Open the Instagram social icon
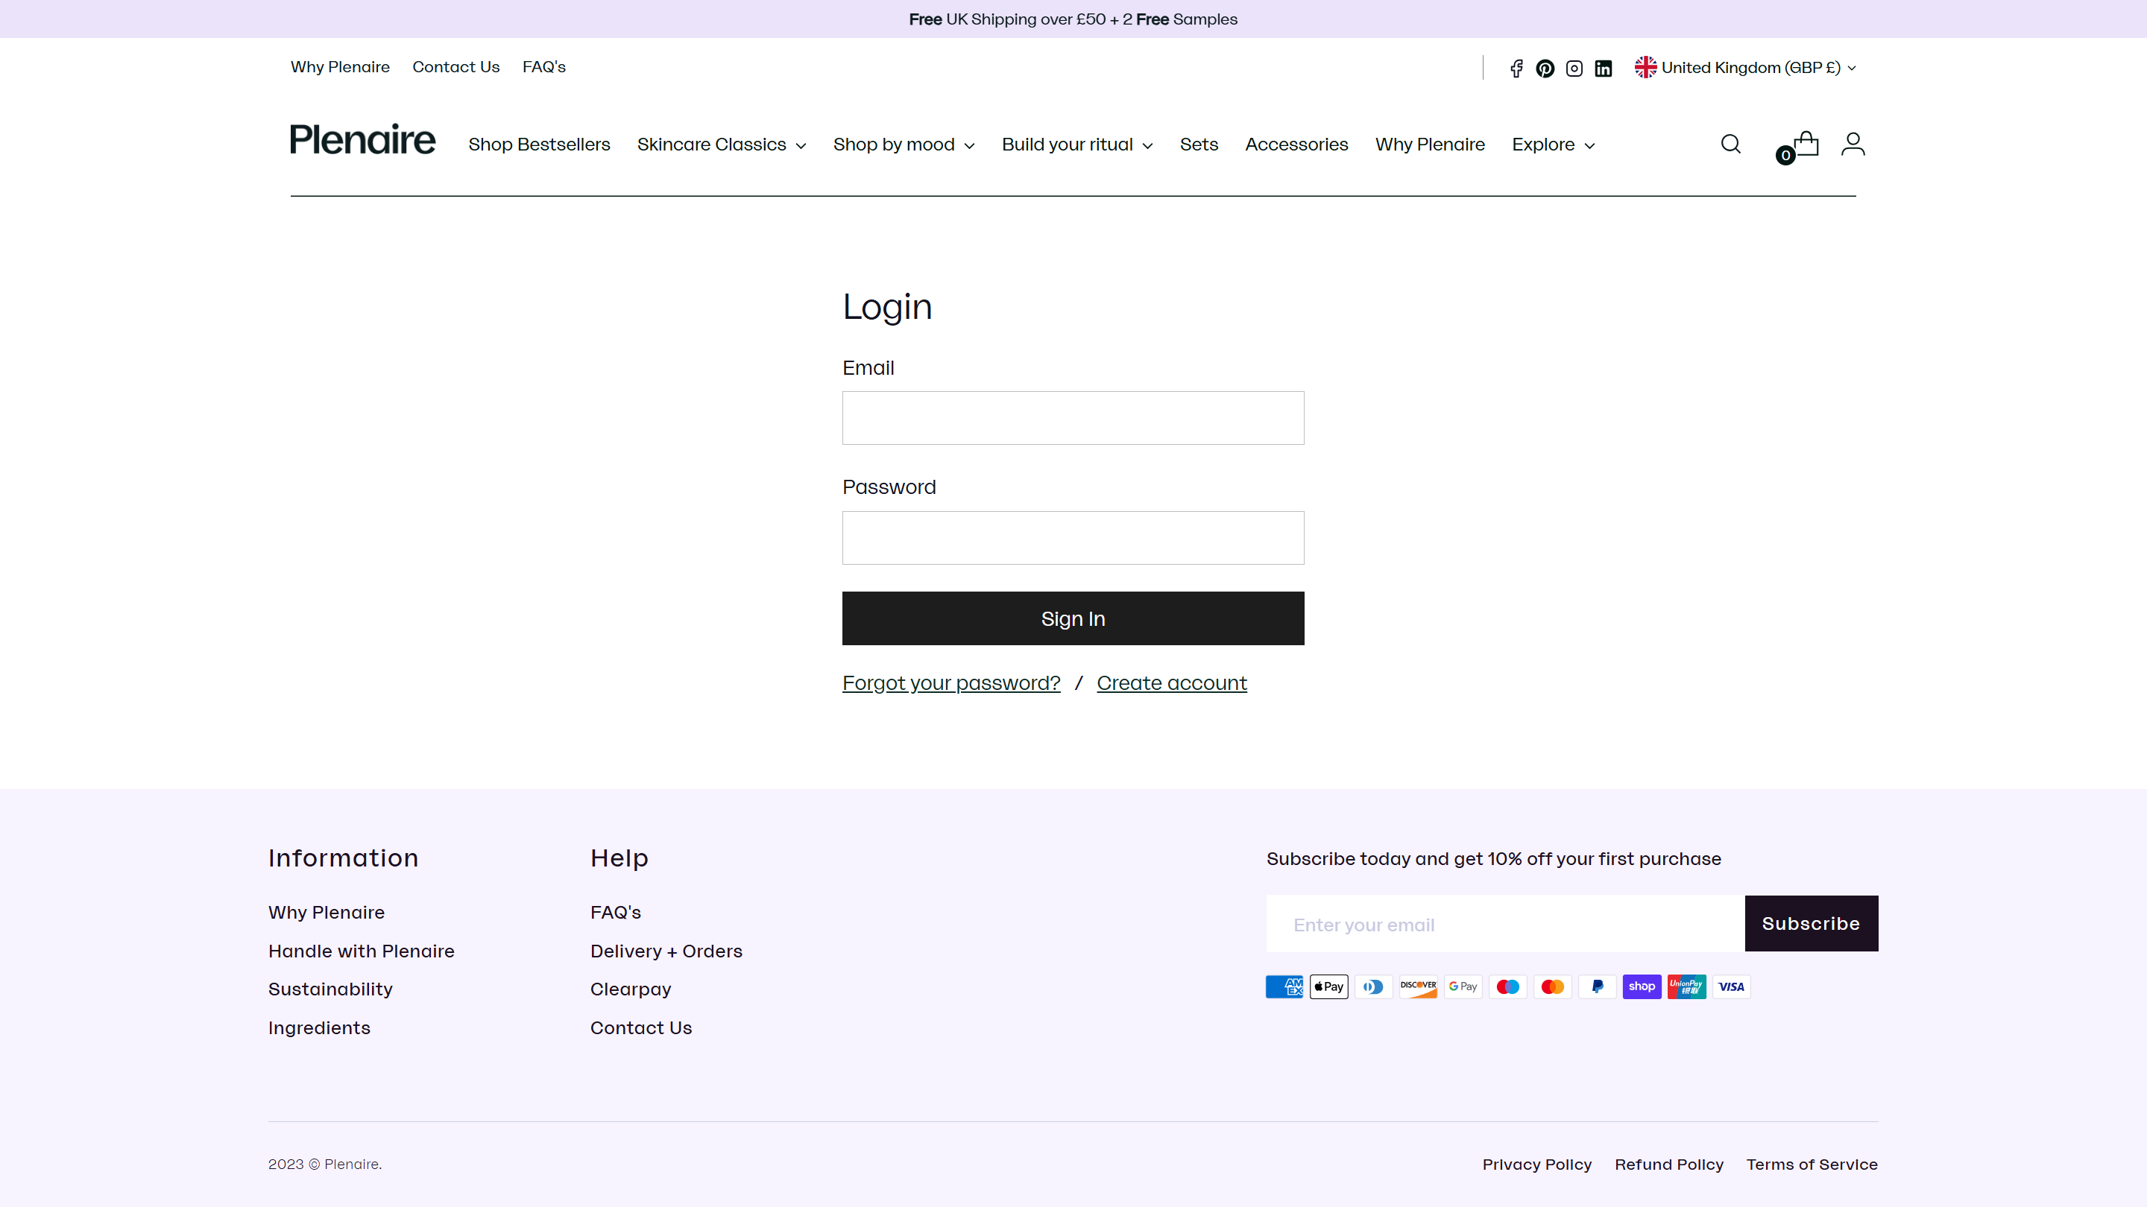The image size is (2147, 1207). click(1574, 69)
